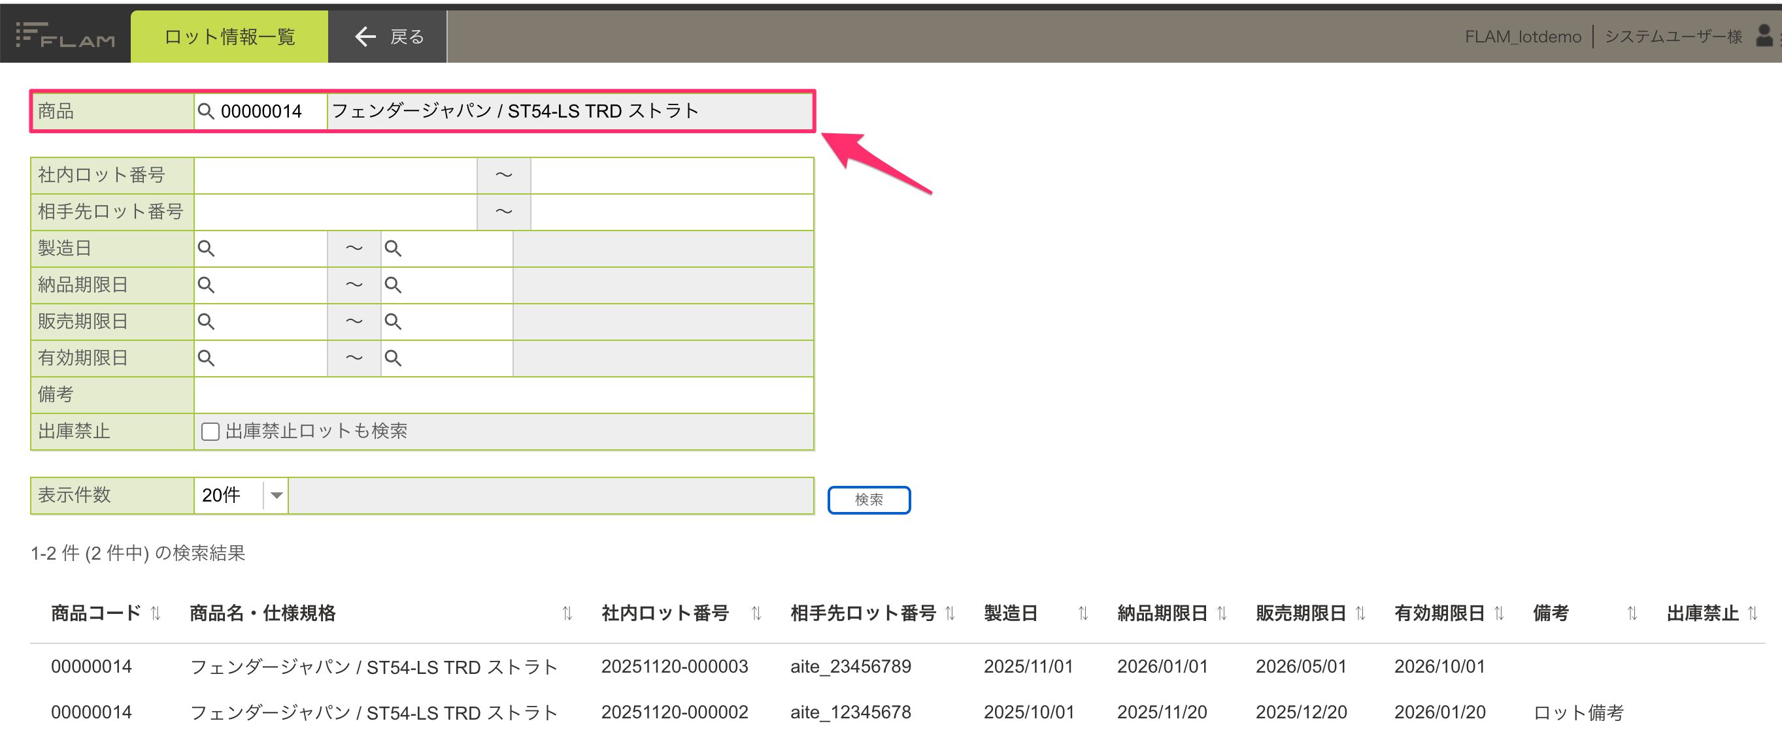Viewport: 1782px width, 751px height.
Task: Click aite_23456789 partner lot cell
Action: point(850,667)
